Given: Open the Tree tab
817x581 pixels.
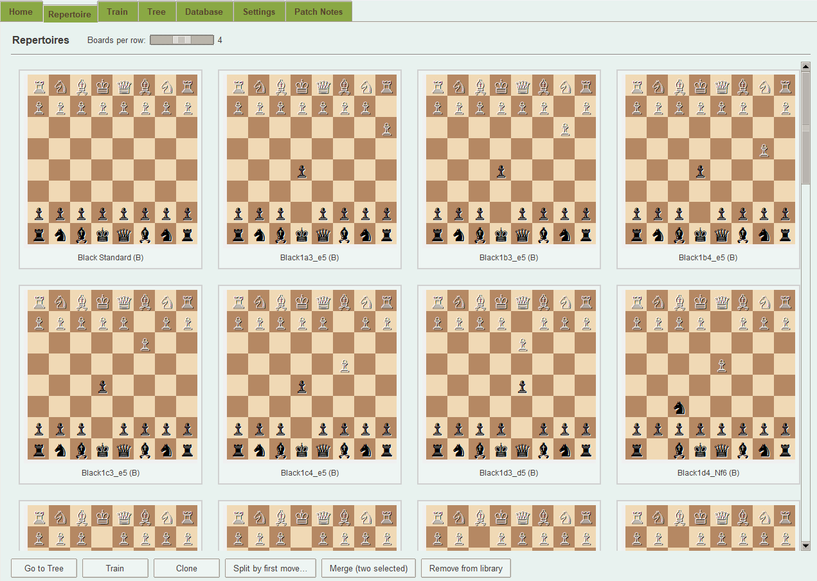Looking at the screenshot, I should tap(156, 12).
